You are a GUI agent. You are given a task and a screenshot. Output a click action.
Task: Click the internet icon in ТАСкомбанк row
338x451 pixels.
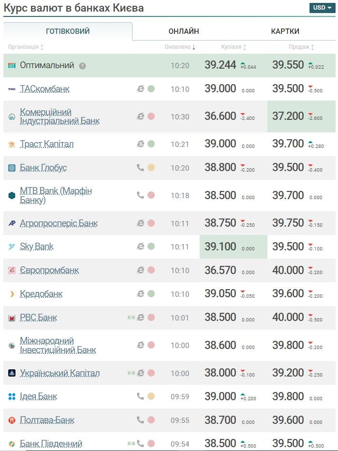click(x=141, y=89)
